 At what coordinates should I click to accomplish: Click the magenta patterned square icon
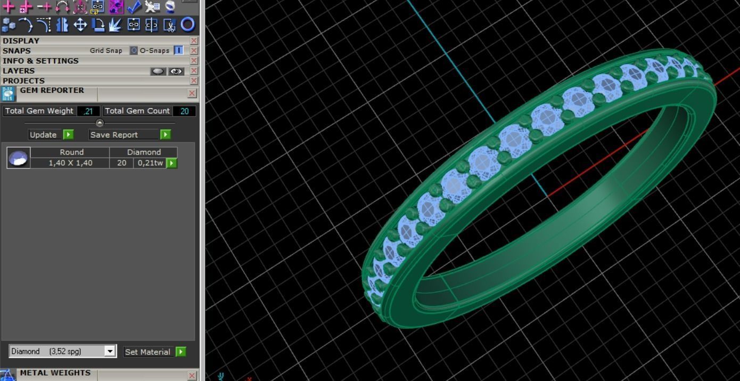pyautogui.click(x=116, y=6)
